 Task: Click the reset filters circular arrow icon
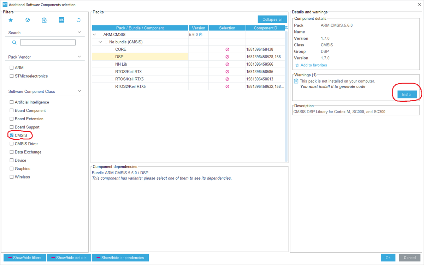point(78,20)
